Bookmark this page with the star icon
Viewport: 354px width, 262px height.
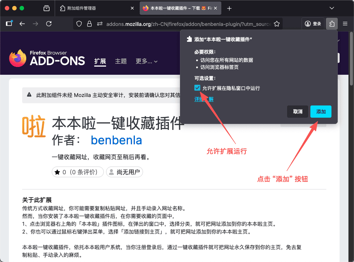click(276, 24)
